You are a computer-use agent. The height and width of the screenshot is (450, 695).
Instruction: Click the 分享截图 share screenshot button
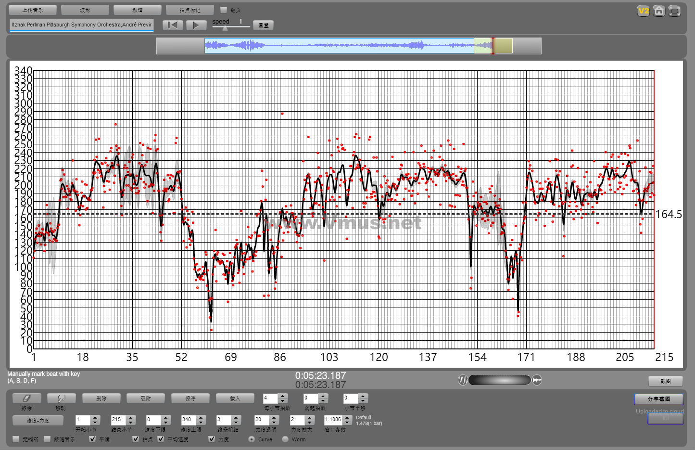[658, 399]
